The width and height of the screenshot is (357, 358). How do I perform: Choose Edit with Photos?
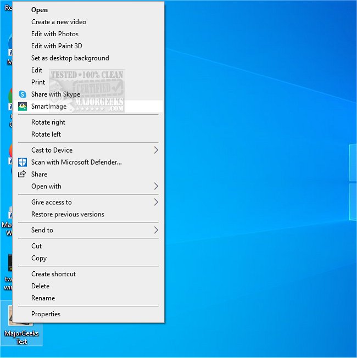click(x=88, y=34)
